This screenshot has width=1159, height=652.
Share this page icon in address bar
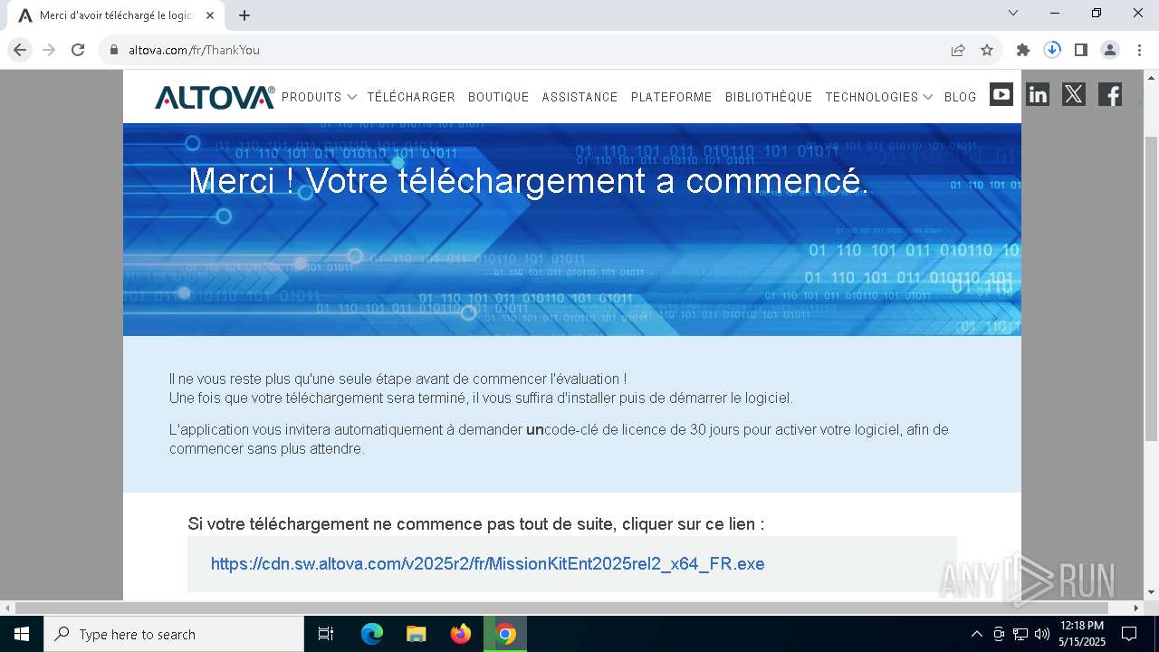[x=958, y=50]
